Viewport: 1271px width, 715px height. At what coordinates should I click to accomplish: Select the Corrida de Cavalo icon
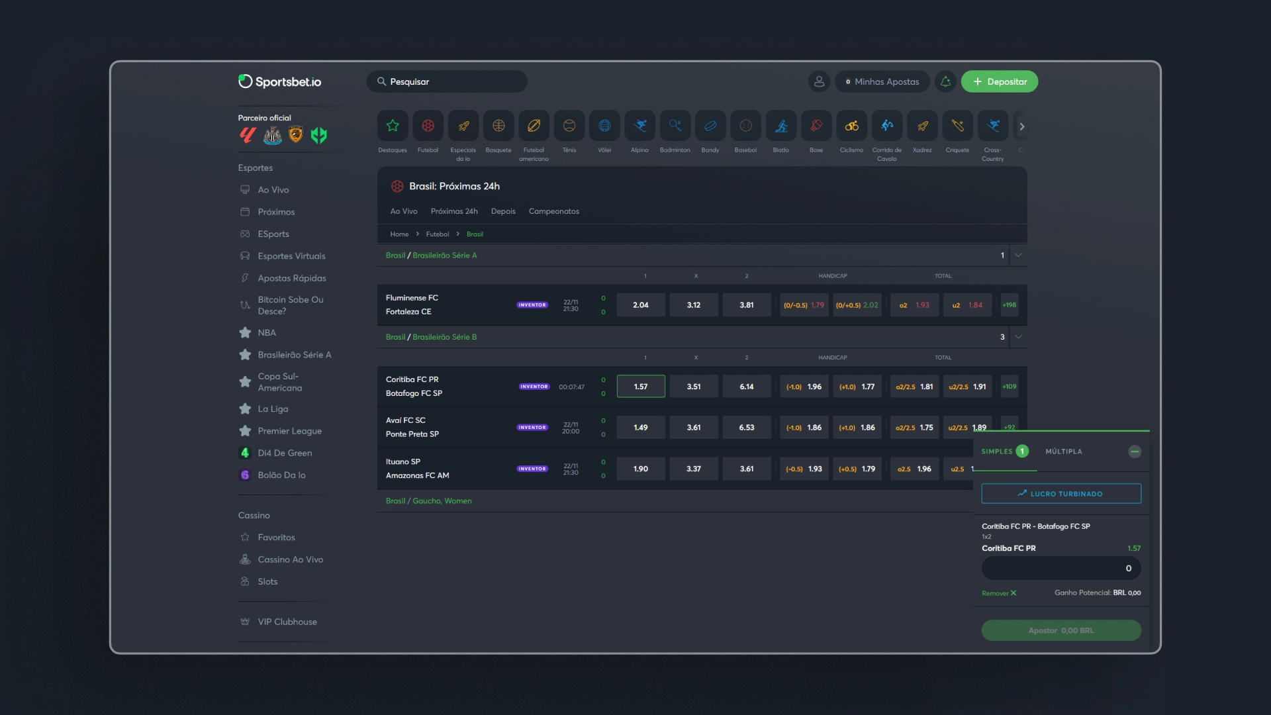click(x=887, y=126)
